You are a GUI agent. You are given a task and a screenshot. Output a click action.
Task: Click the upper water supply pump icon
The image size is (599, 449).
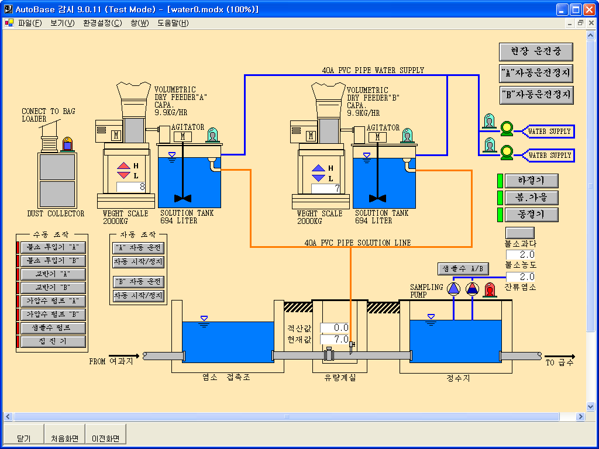507,128
